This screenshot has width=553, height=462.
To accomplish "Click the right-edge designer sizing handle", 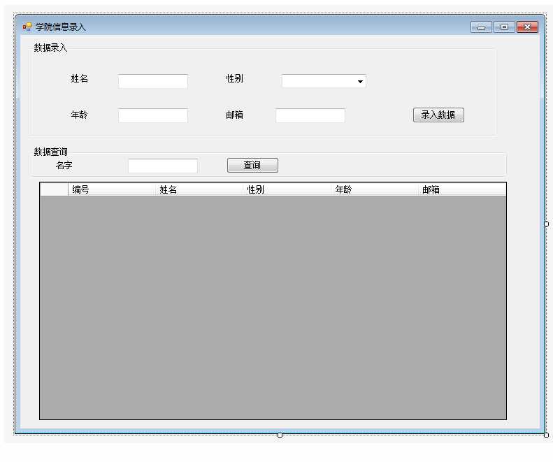I will 546,224.
